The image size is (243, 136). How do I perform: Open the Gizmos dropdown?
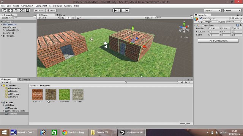click(x=149, y=18)
